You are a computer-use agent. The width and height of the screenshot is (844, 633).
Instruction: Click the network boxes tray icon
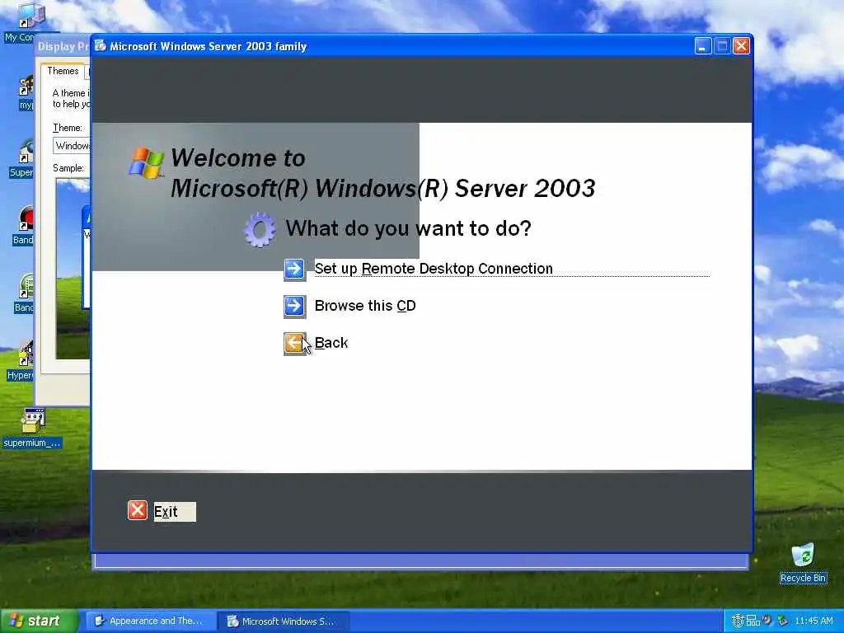pyautogui.click(x=753, y=621)
